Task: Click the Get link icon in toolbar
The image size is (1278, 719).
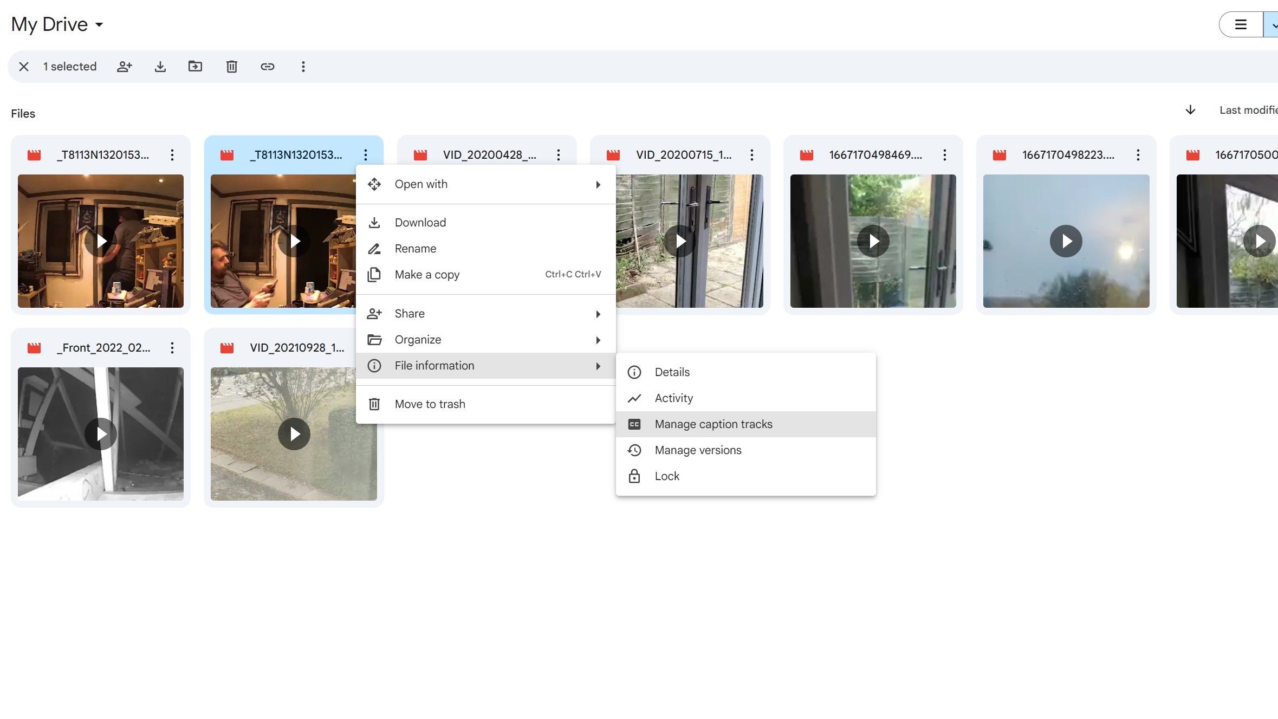Action: pos(267,66)
